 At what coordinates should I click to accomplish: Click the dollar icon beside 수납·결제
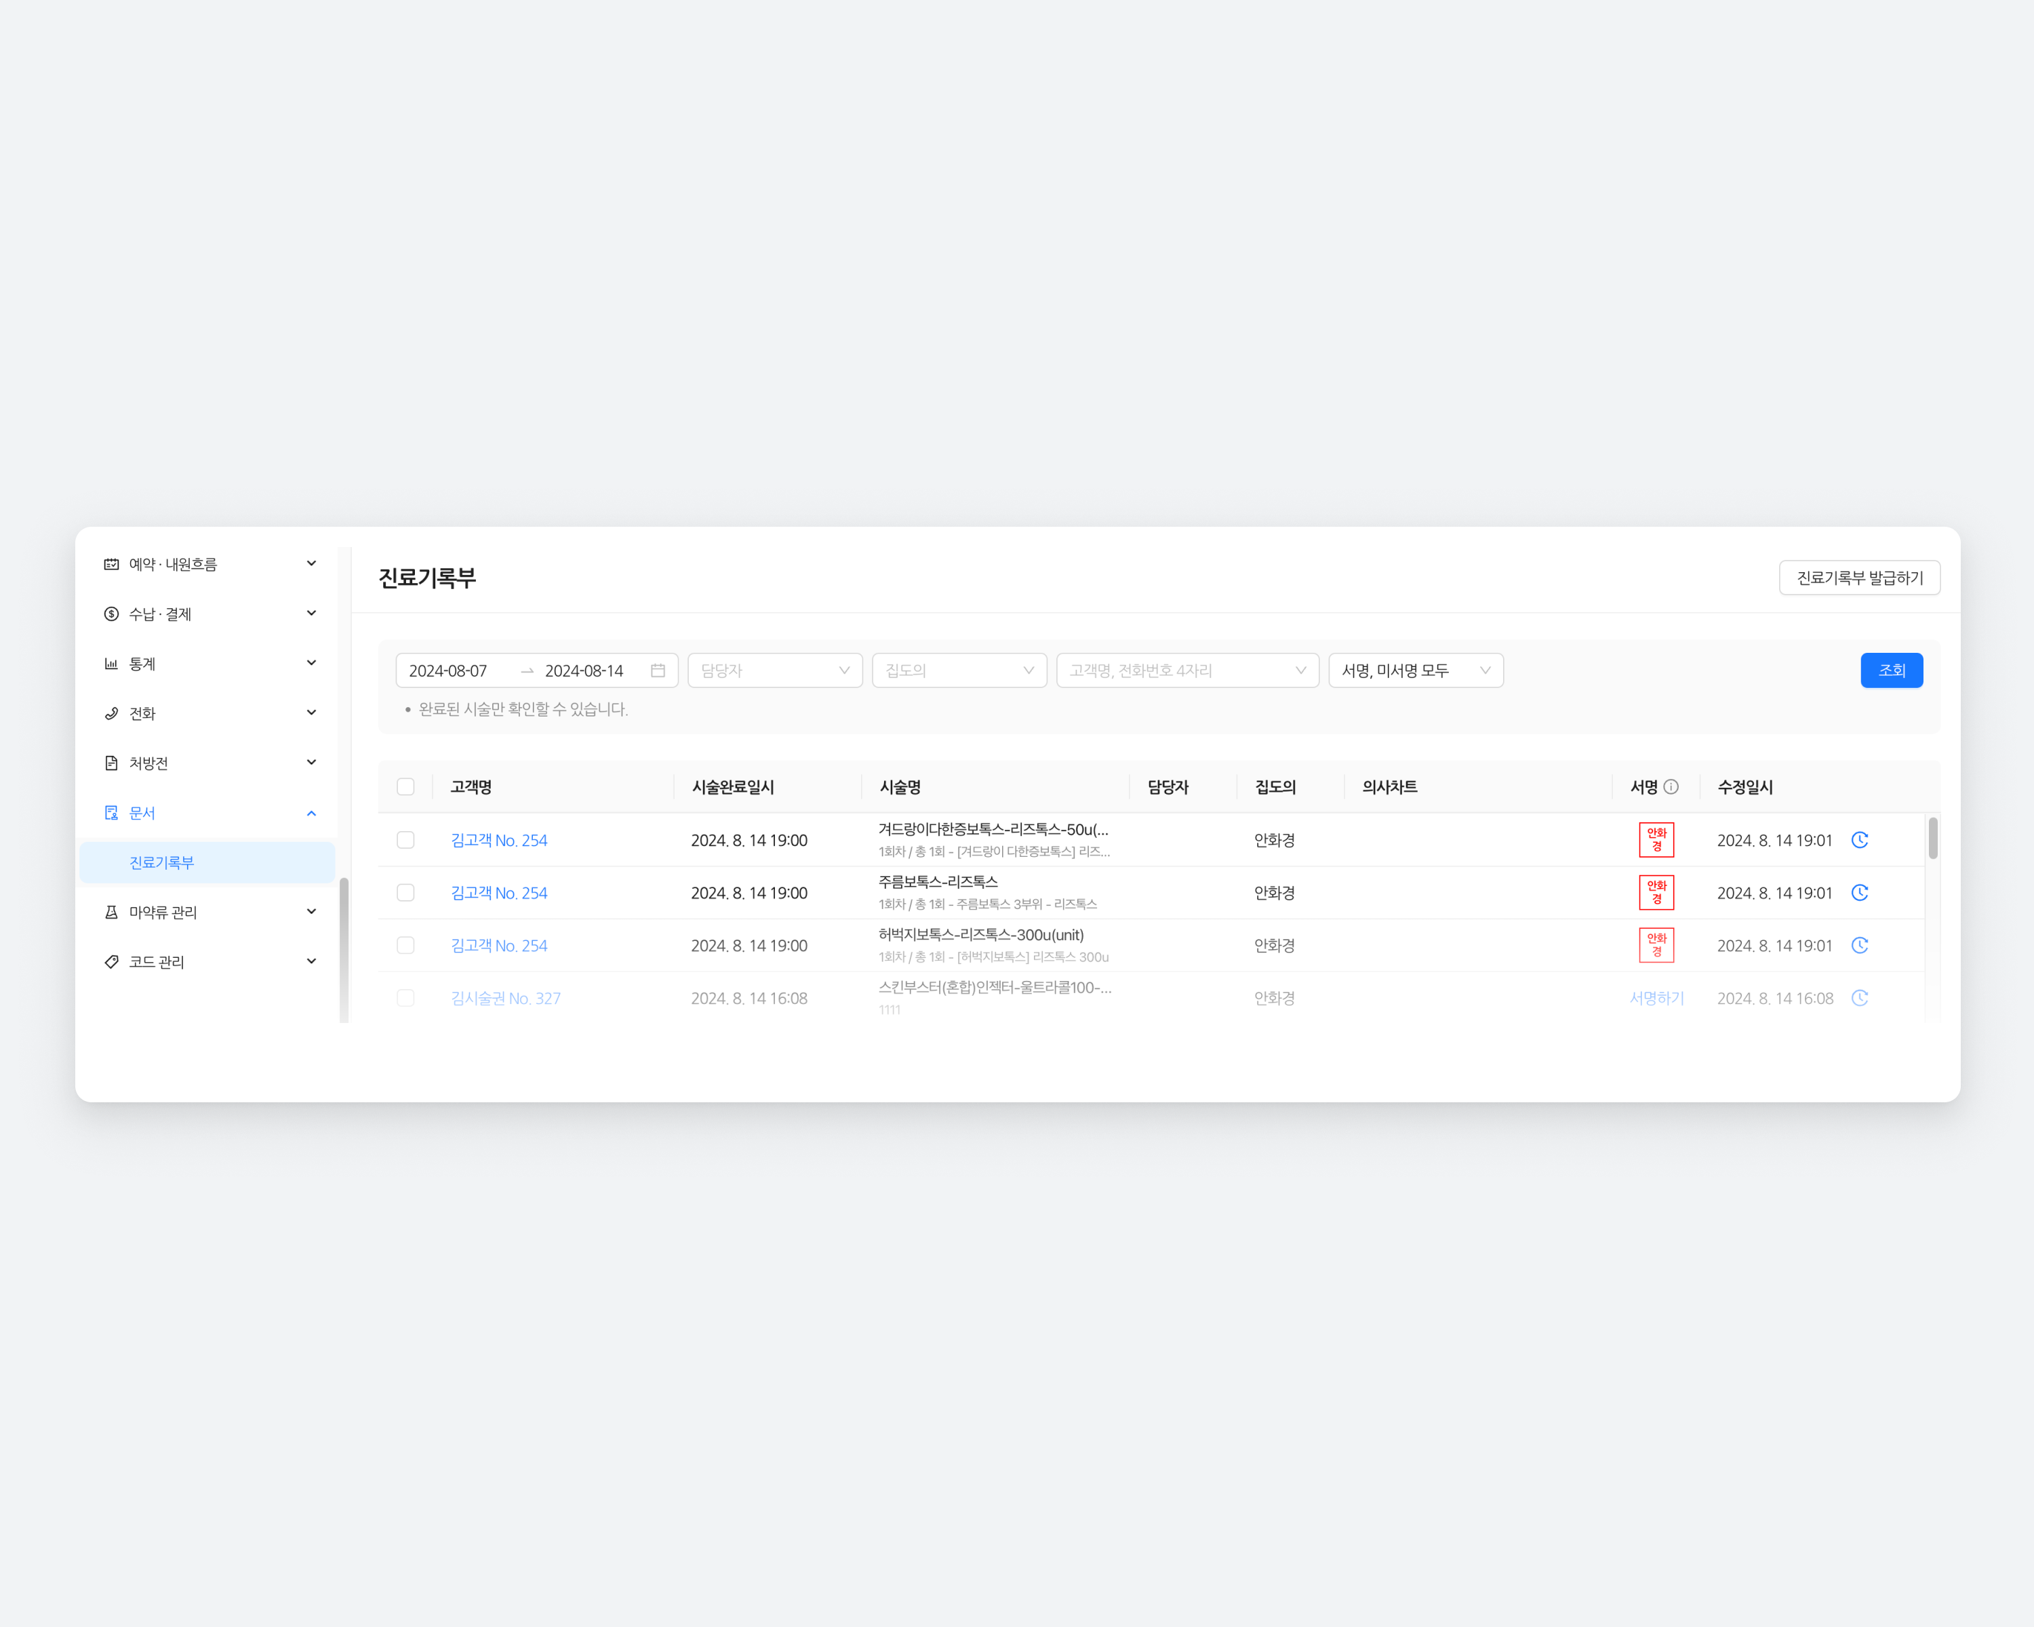[111, 614]
